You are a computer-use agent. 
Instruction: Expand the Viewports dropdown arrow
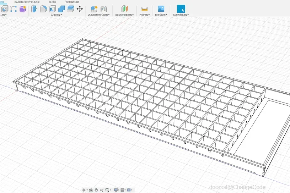click(132, 190)
